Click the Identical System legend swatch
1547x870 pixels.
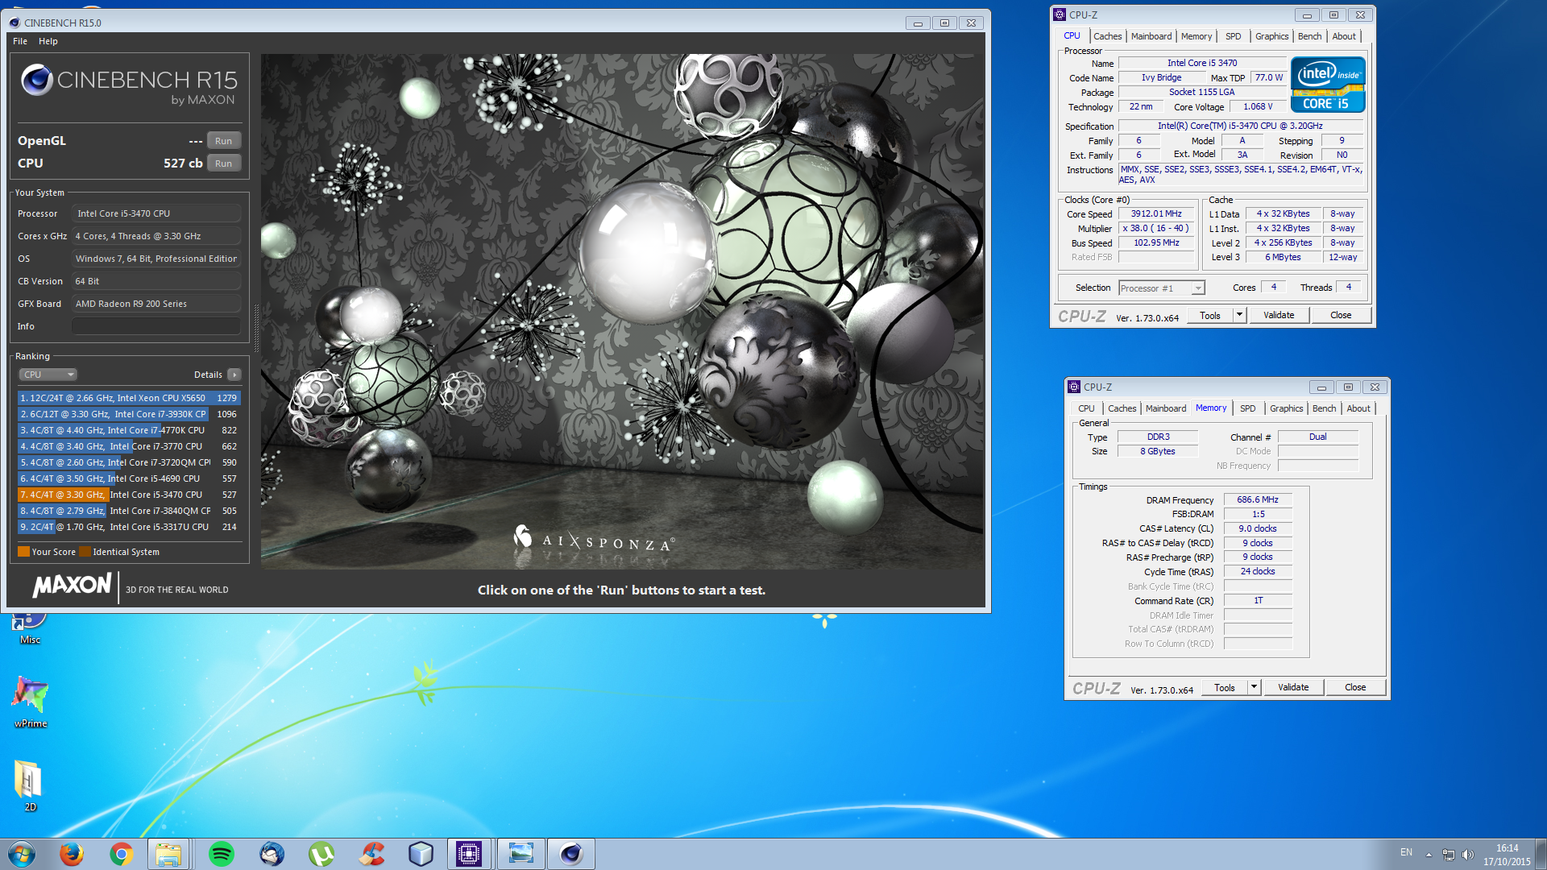[x=85, y=552]
